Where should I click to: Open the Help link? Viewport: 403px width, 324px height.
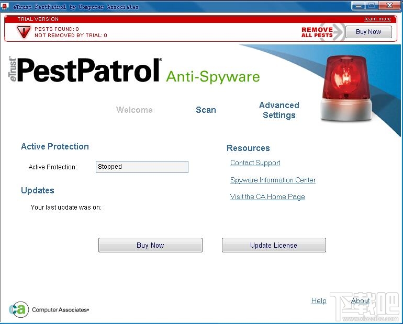319,300
